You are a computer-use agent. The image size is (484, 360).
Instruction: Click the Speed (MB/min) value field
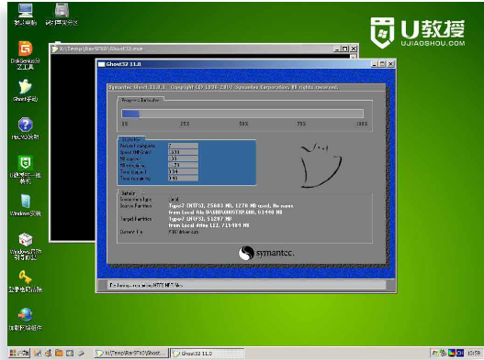pyautogui.click(x=183, y=152)
